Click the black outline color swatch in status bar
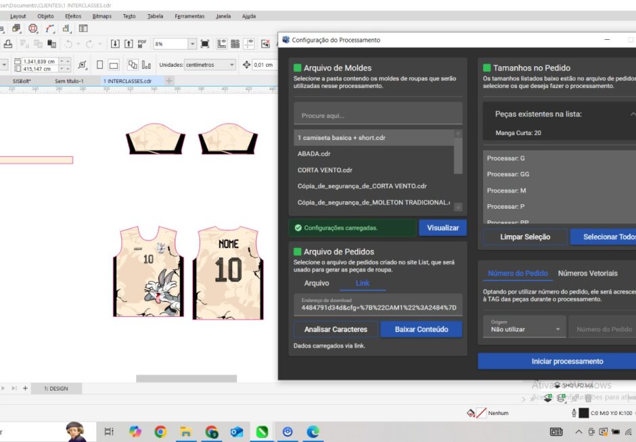Screen dimensions: 636x442 coord(583,413)
